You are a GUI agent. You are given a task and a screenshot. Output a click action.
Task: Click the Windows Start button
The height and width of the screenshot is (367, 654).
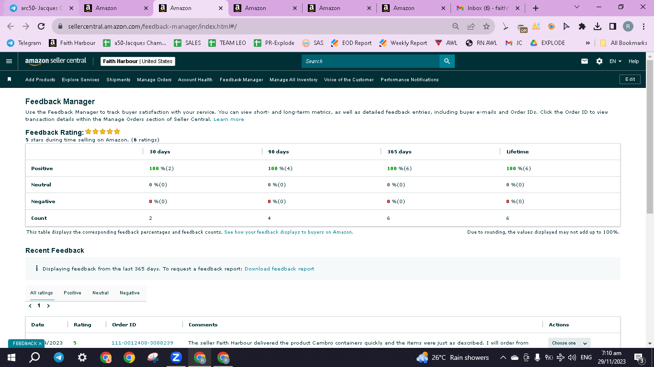pos(11,357)
